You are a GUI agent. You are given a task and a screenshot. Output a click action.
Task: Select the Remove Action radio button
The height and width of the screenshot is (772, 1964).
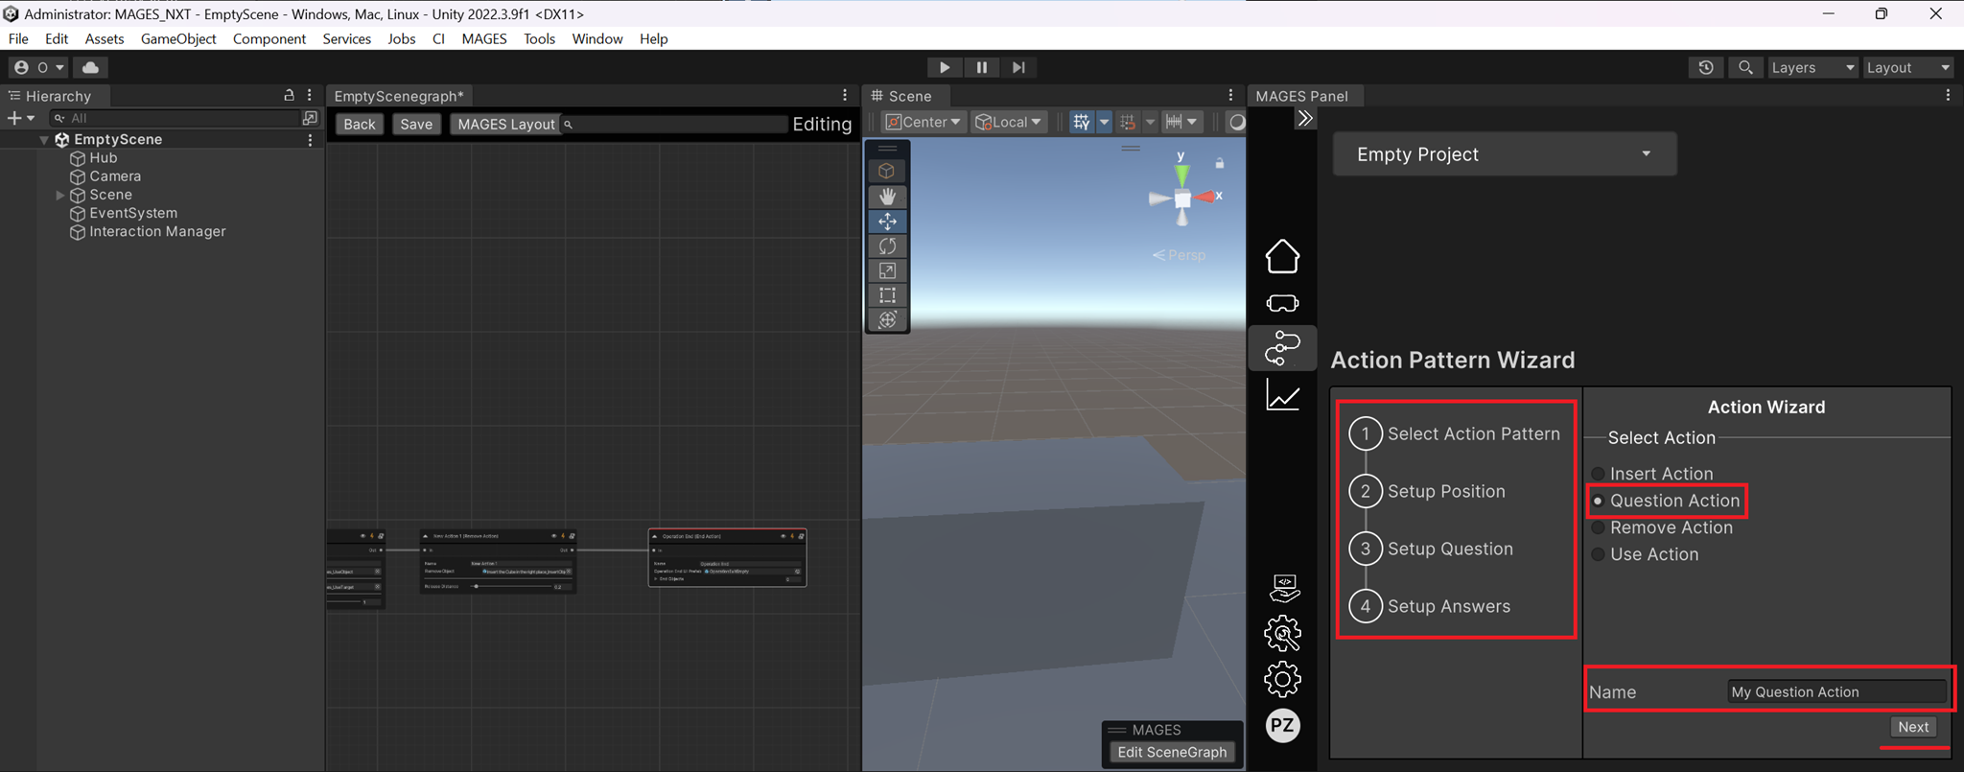[x=1599, y=527]
